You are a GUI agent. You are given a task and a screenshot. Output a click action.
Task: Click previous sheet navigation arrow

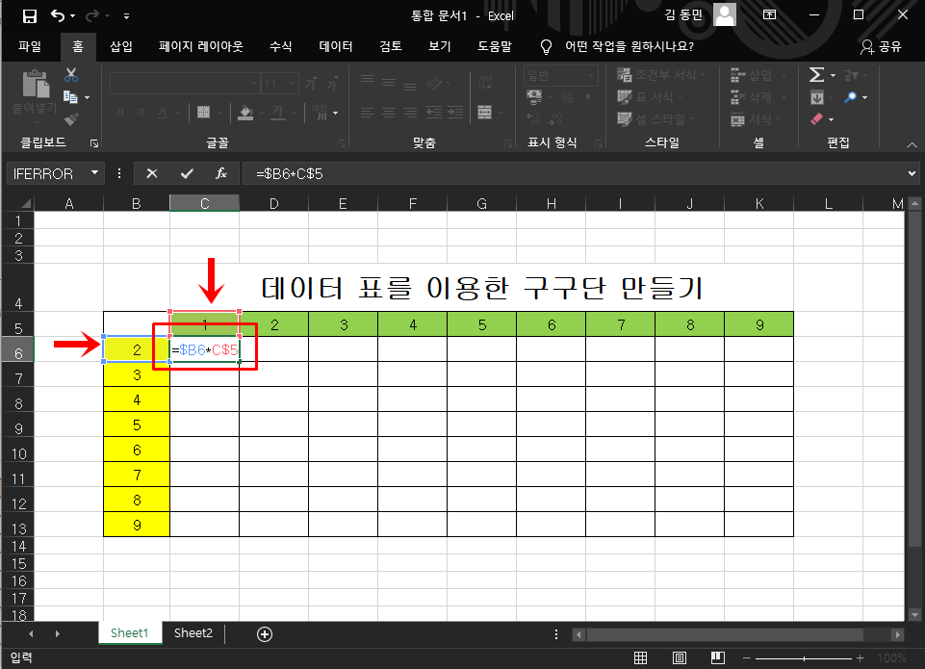point(31,634)
